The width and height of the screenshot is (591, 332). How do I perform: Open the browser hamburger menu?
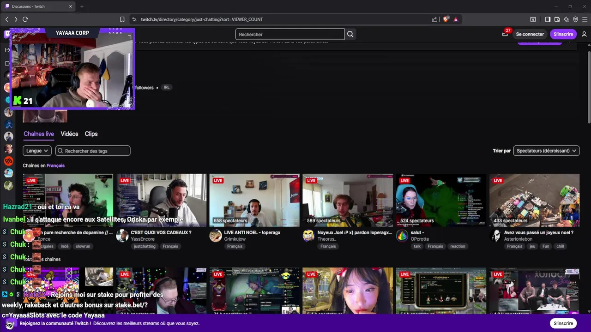pyautogui.click(x=585, y=19)
